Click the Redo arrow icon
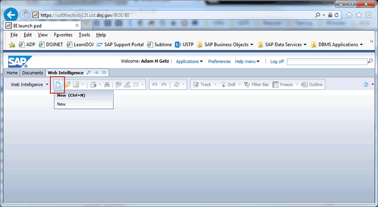The height and width of the screenshot is (207, 378). tap(164, 85)
